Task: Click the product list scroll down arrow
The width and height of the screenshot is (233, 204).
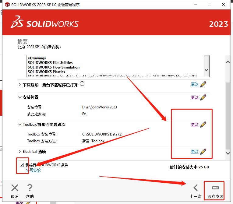Action: (206, 70)
